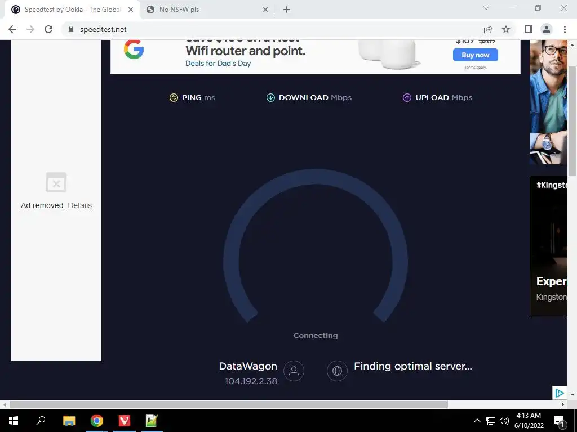577x432 pixels.
Task: Open the Chrome profile avatar
Action: coord(547,29)
